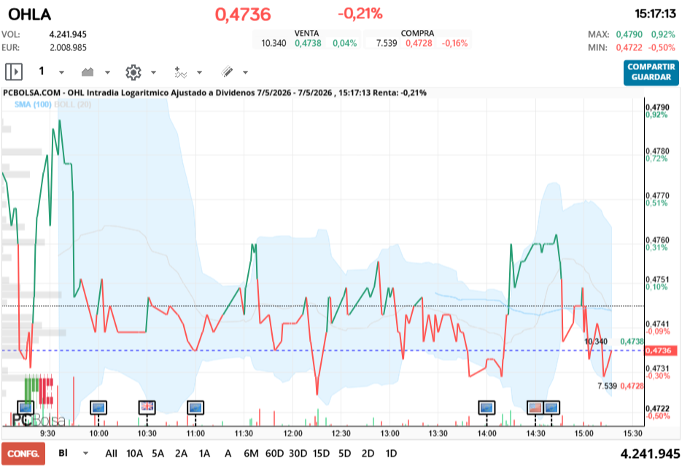
Task: Open the news marker at 14:00
Action: coord(487,408)
